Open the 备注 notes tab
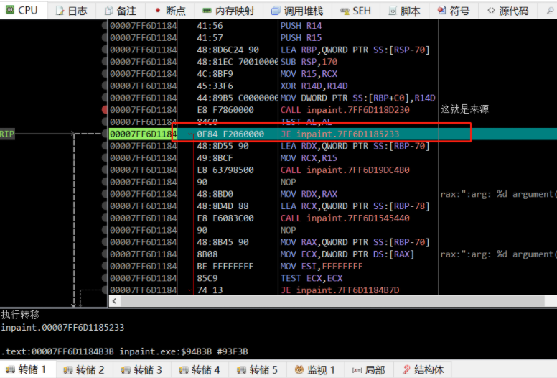Screen dimensions: 557x378 click(121, 11)
